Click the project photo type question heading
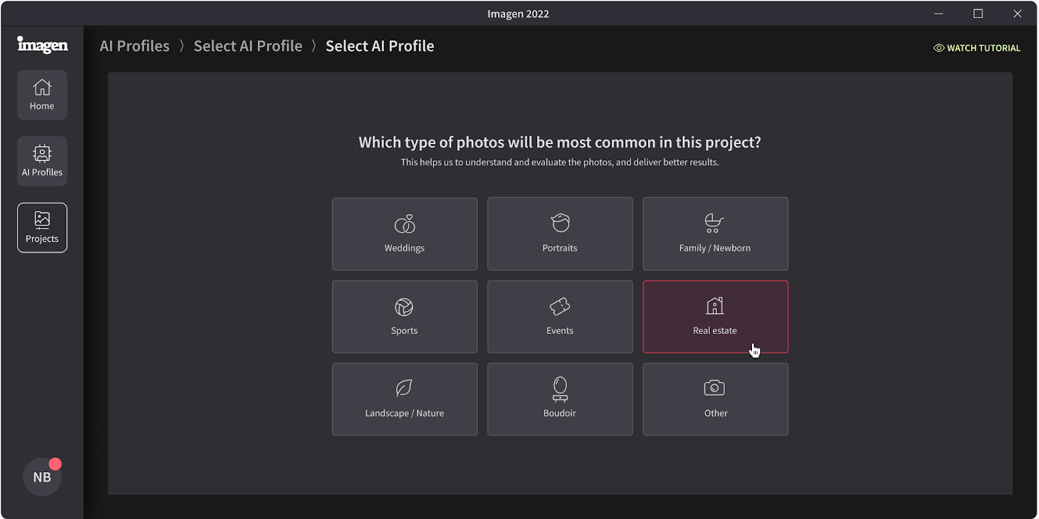The width and height of the screenshot is (1039, 519). pos(560,142)
